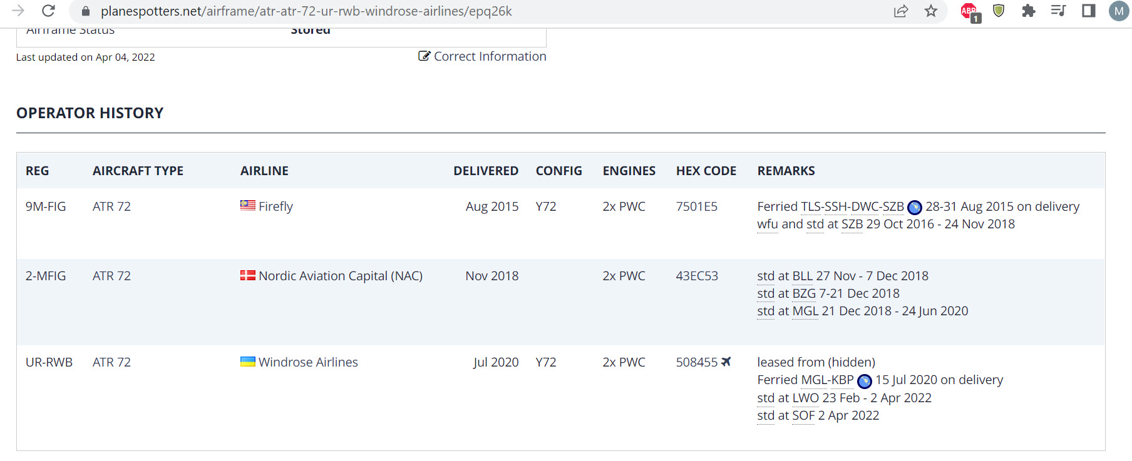Click the Correct Information link
The height and width of the screenshot is (461, 1132).
482,56
